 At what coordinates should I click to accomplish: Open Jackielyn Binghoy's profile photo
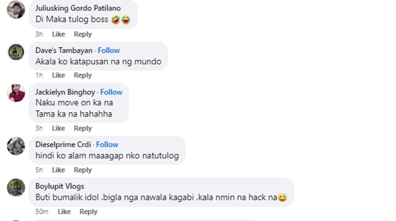click(16, 93)
